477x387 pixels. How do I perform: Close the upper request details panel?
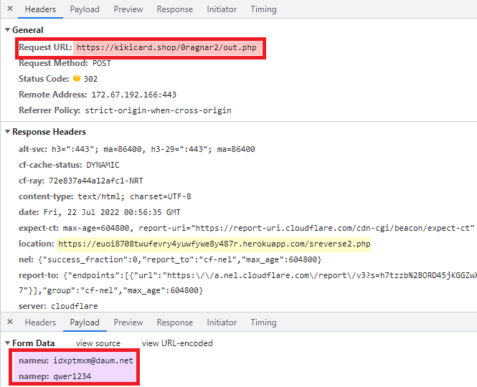[x=10, y=9]
